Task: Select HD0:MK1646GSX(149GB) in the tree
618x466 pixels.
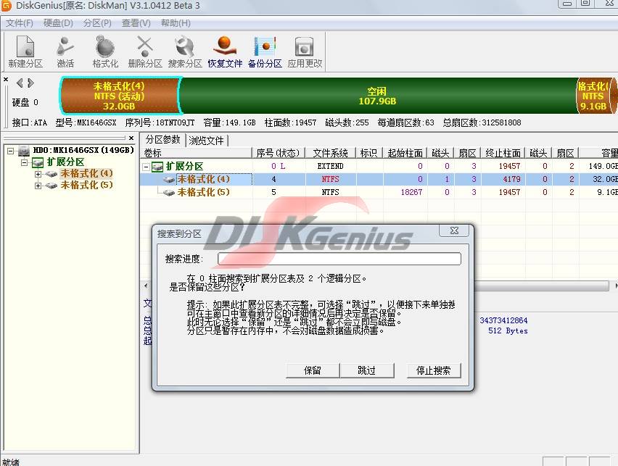Action: (x=83, y=150)
